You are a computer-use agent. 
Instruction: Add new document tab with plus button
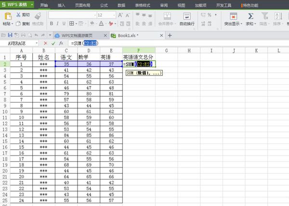(x=170, y=35)
